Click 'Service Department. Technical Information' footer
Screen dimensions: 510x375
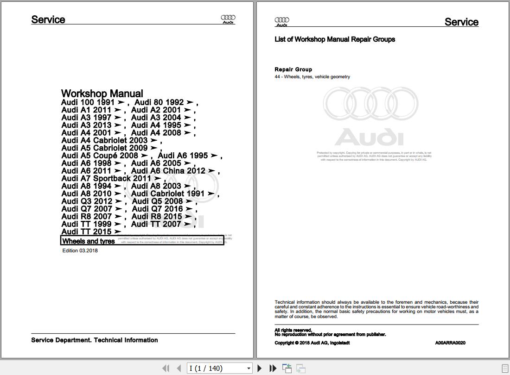[x=95, y=340]
